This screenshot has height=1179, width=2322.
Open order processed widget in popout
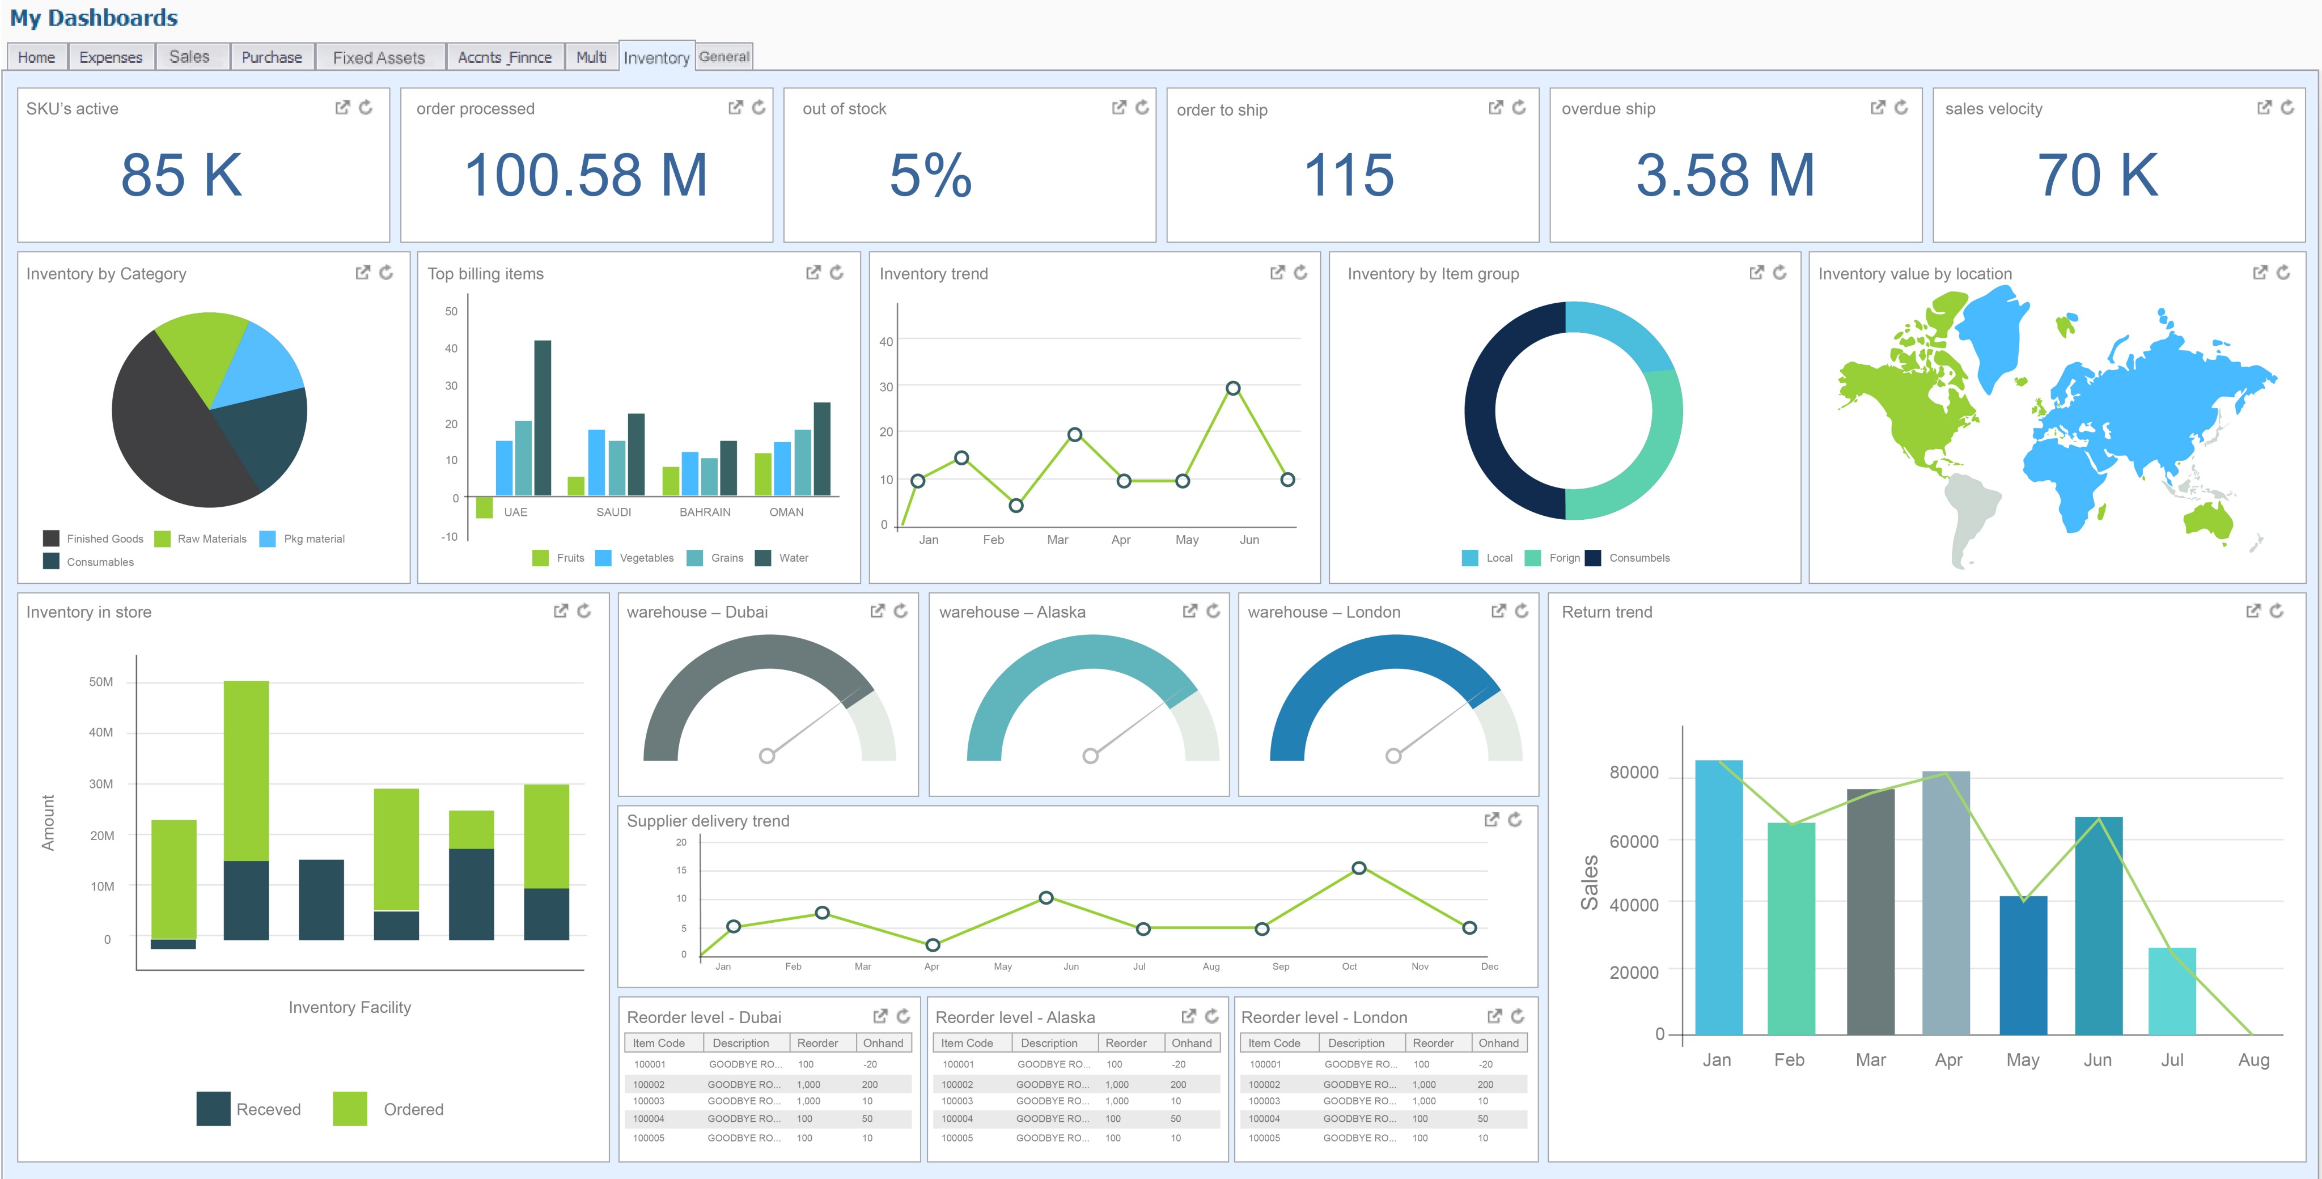click(735, 107)
